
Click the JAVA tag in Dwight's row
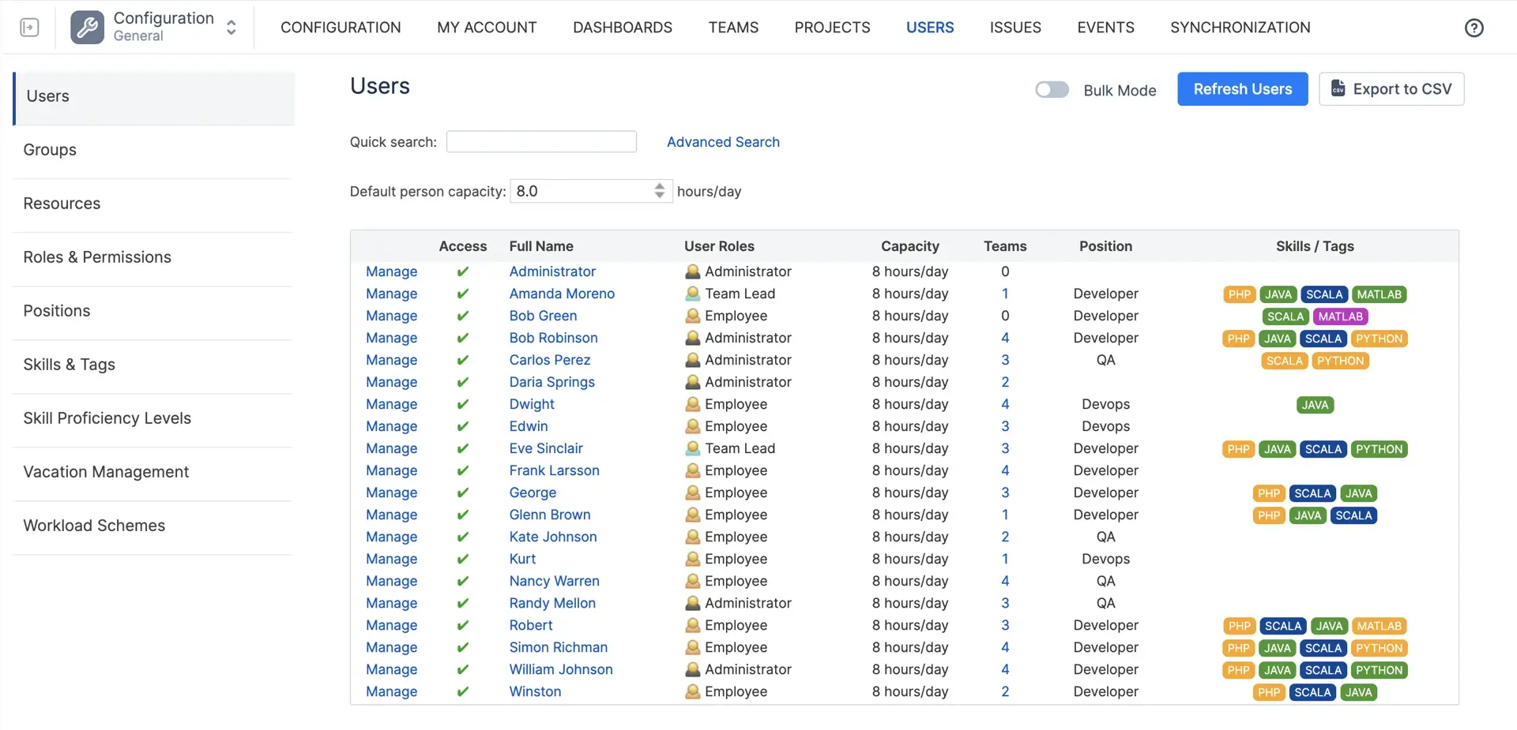pyautogui.click(x=1315, y=405)
